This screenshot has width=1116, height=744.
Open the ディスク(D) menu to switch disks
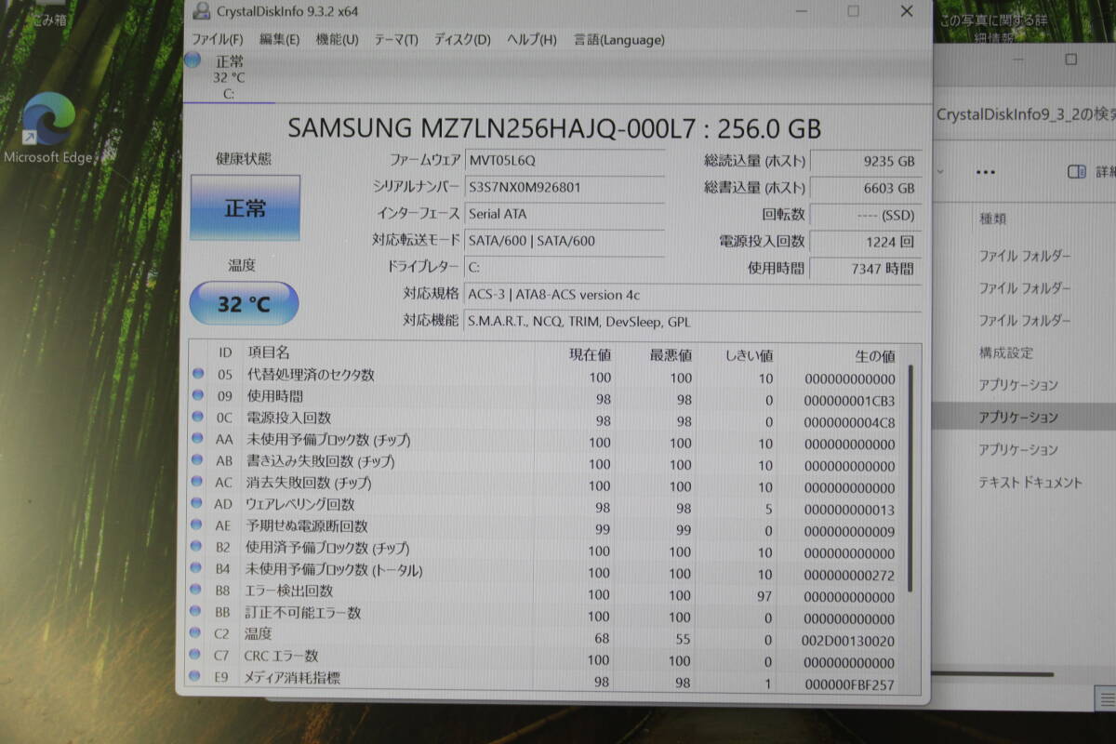click(462, 40)
